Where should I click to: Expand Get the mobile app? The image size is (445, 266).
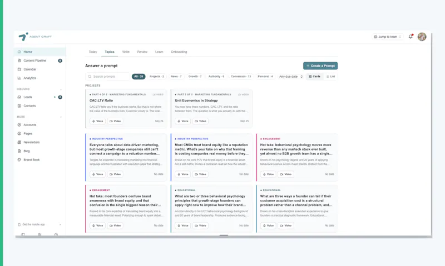click(39, 225)
